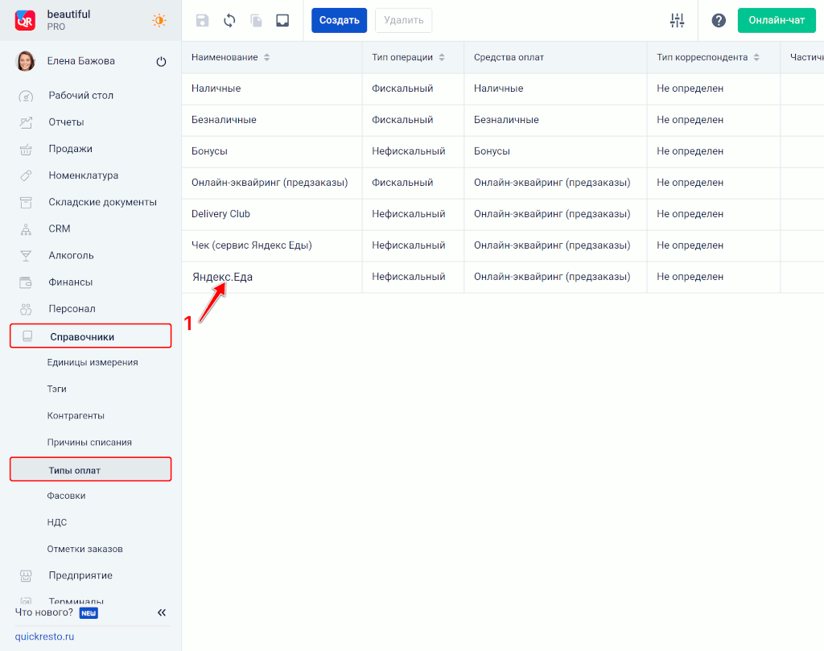Toggle the light/dark theme sun icon
Screen dimensions: 824x651
pos(159,20)
